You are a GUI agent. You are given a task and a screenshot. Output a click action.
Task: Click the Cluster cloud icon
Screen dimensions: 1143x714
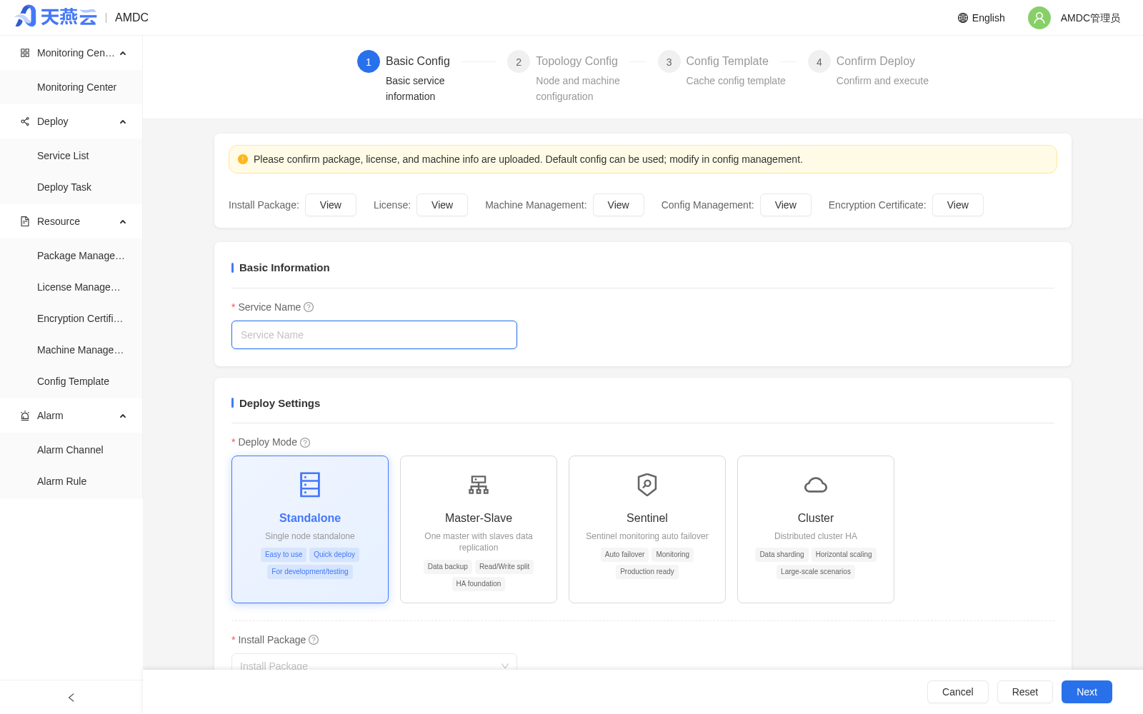tap(816, 486)
